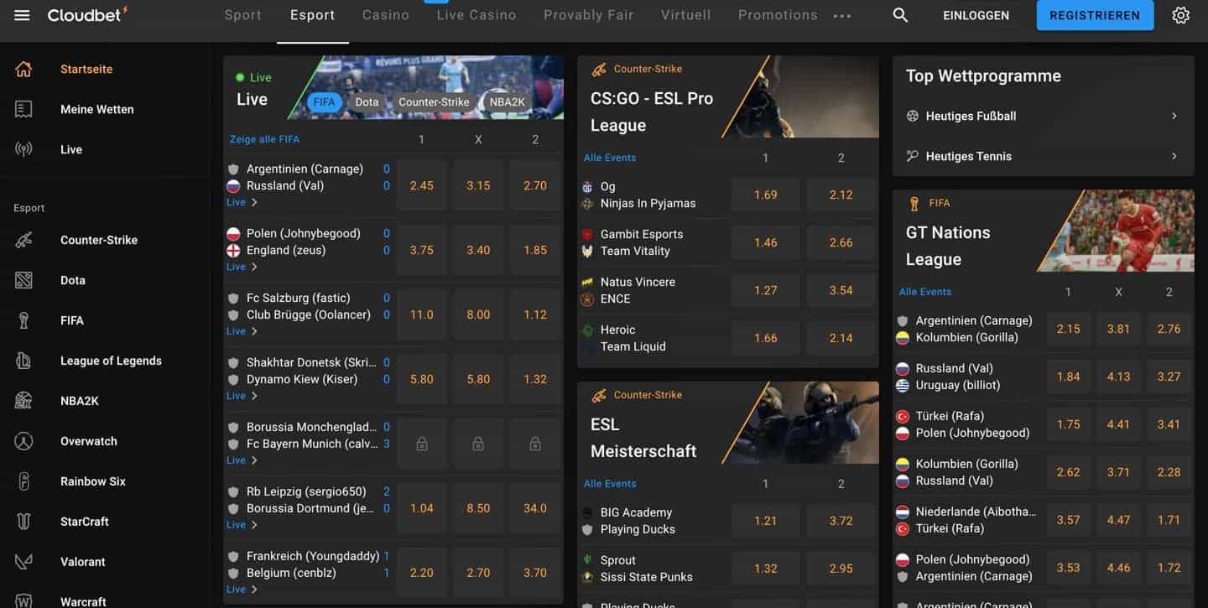This screenshot has height=608, width=1208.
Task: Switch to the Provably Fair tab
Action: tap(589, 15)
